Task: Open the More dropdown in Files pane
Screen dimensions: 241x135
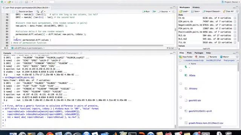Action: pyautogui.click(x=224, y=57)
